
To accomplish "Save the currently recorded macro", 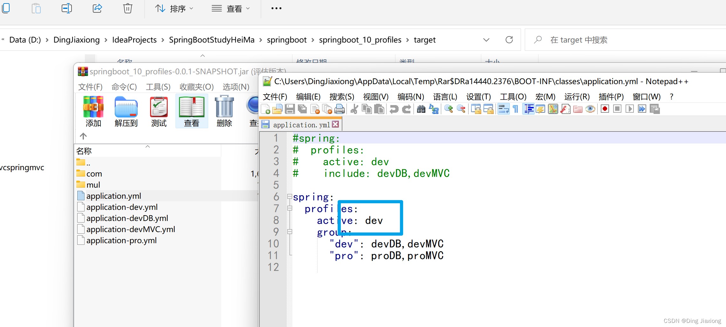I will (655, 109).
